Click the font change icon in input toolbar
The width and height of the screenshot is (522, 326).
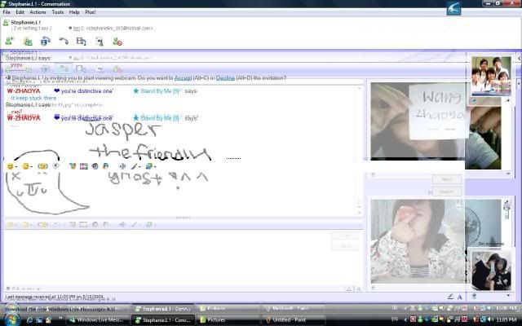click(122, 166)
